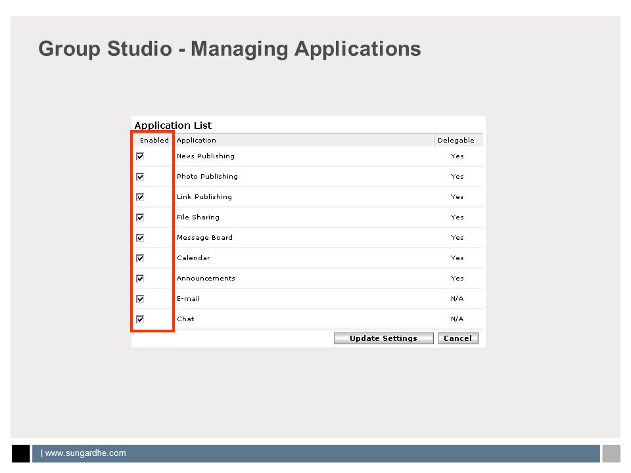The width and height of the screenshot is (631, 473).
Task: Select the Delegable column header
Action: 456,141
